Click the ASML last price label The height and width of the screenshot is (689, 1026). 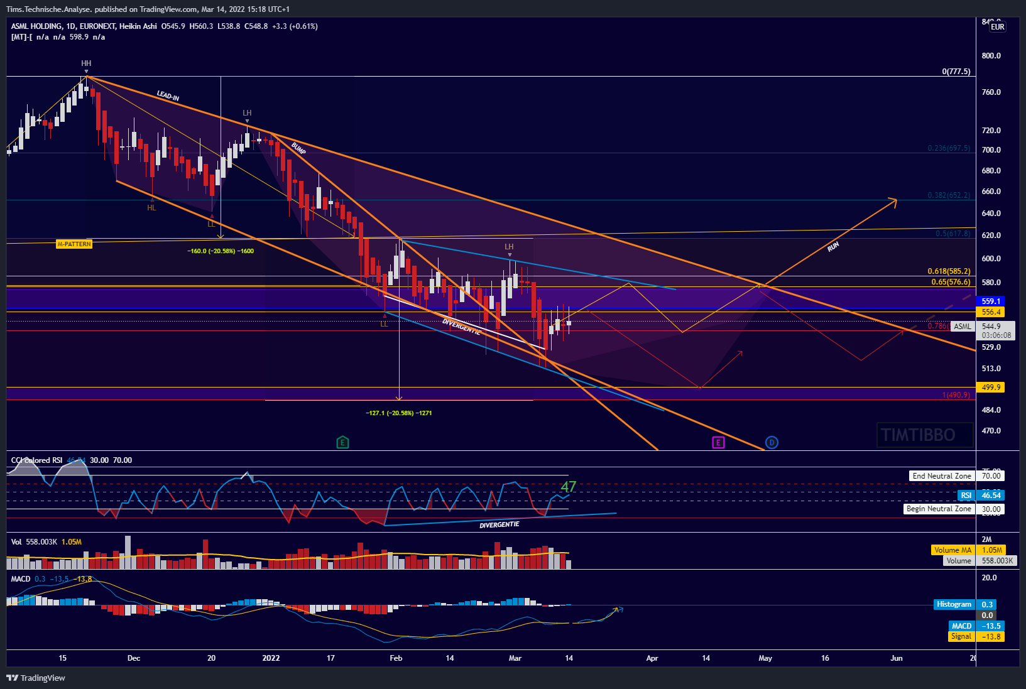coord(963,327)
